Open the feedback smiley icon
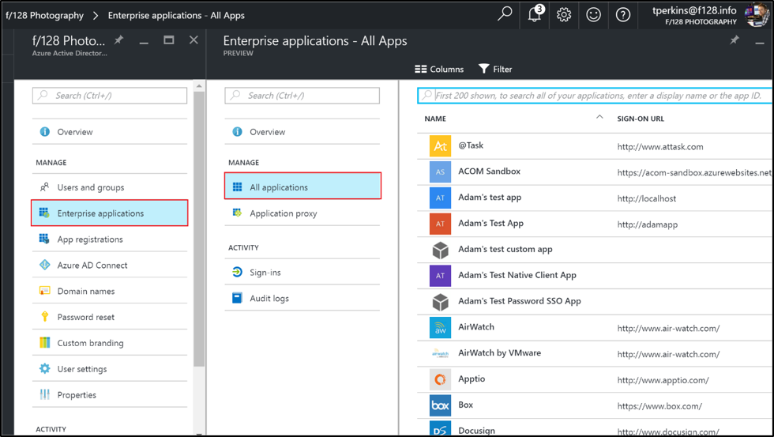The width and height of the screenshot is (774, 437). 593,14
